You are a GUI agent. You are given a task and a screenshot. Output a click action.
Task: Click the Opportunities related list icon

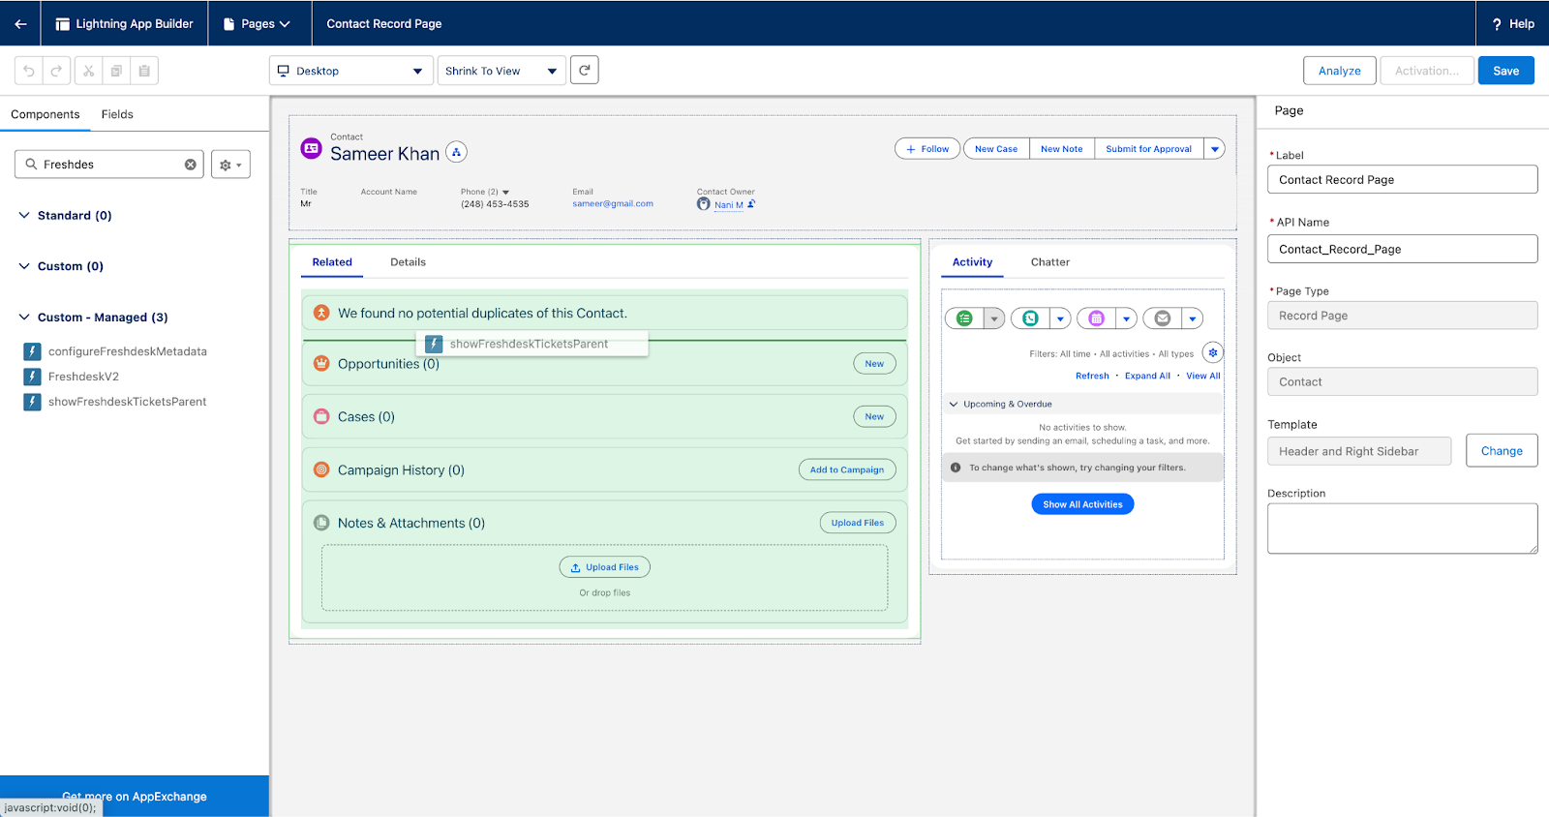click(x=321, y=363)
